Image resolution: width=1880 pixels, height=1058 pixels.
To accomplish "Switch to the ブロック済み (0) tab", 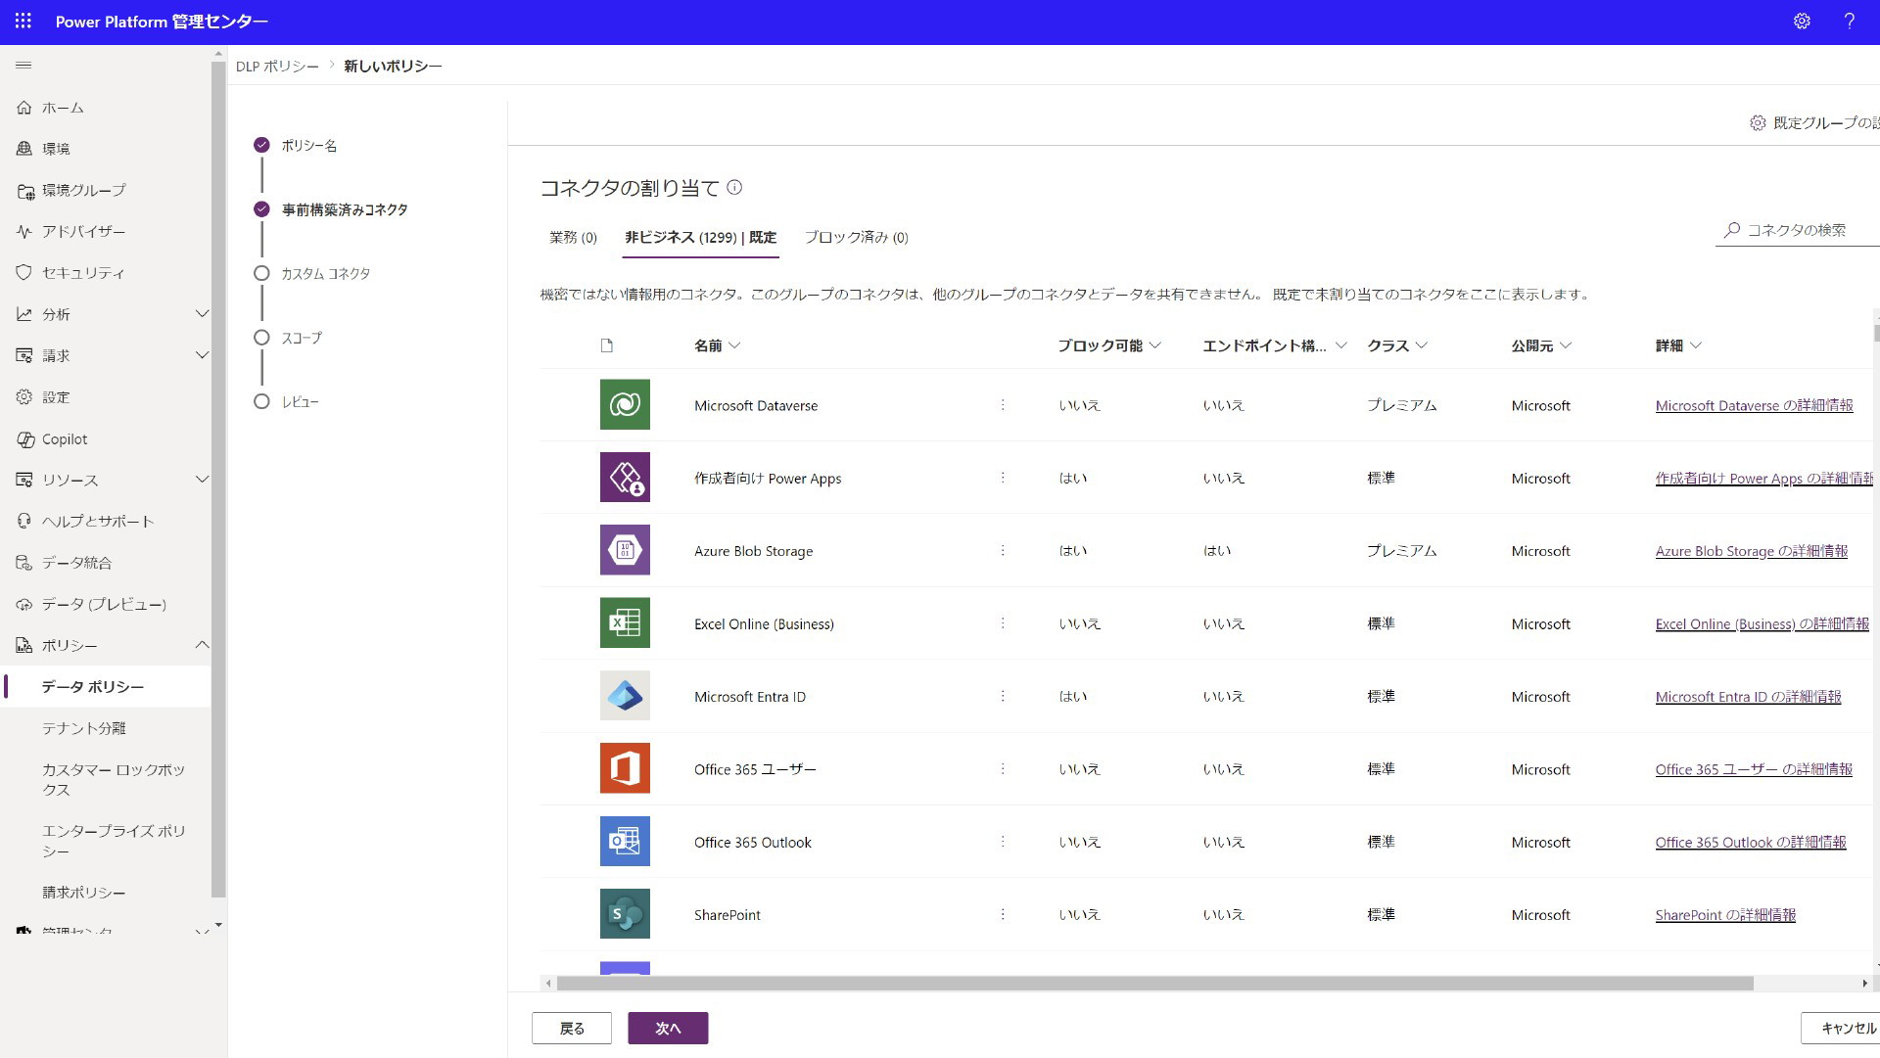I will (x=856, y=238).
